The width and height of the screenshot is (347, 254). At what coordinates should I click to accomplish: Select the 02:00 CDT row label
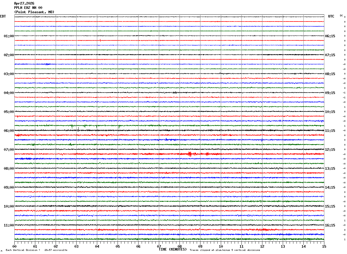9,55
